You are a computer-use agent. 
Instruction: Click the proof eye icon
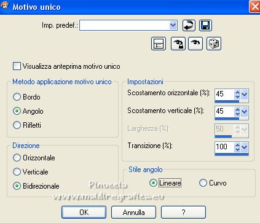[x=195, y=44]
